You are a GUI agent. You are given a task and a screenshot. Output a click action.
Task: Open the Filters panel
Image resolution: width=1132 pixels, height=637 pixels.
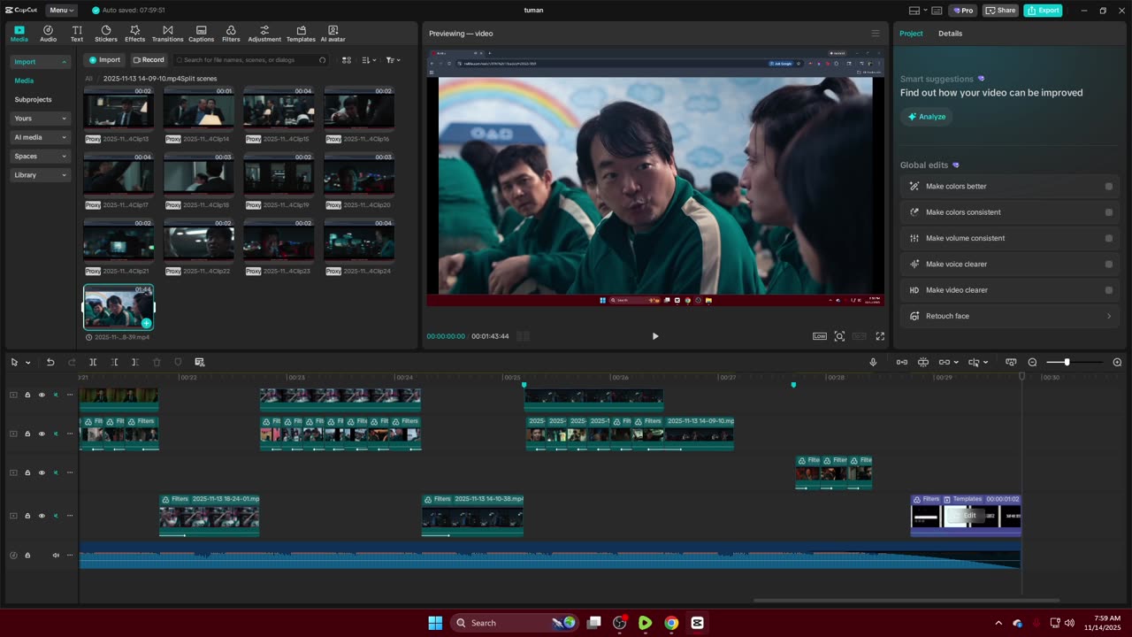coord(231,34)
